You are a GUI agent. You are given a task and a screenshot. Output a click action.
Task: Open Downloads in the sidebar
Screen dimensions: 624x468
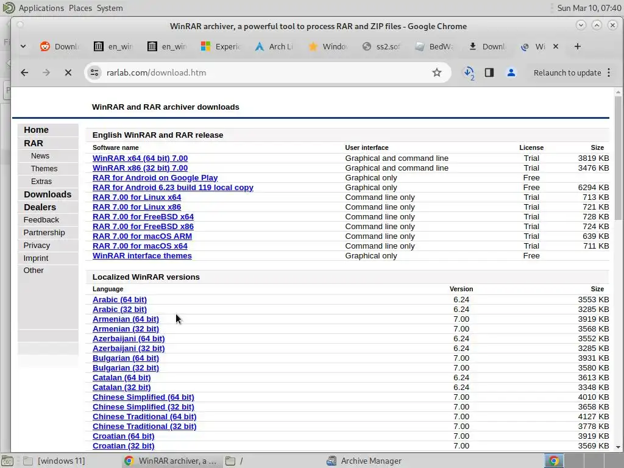click(48, 194)
